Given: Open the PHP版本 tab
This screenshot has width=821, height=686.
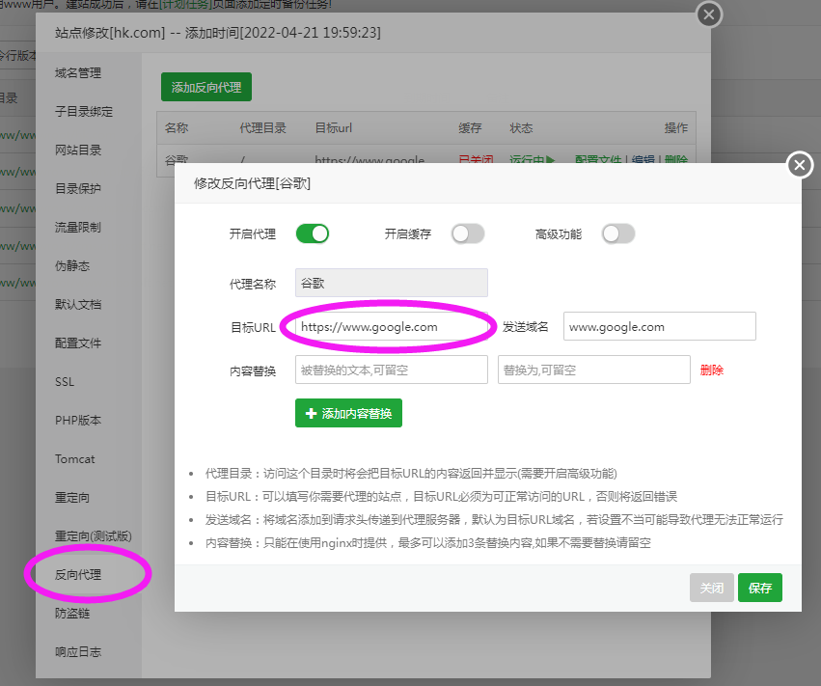Looking at the screenshot, I should tap(78, 421).
